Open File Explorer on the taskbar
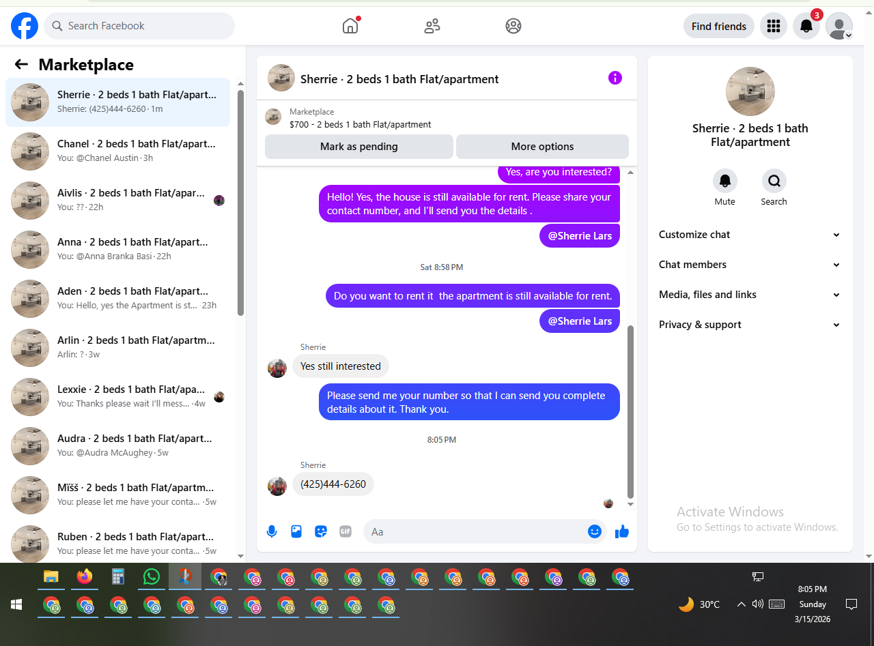 click(51, 577)
